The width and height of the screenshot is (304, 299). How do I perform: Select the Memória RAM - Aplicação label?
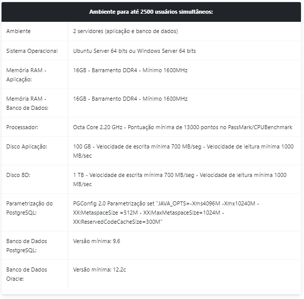pos(26,75)
